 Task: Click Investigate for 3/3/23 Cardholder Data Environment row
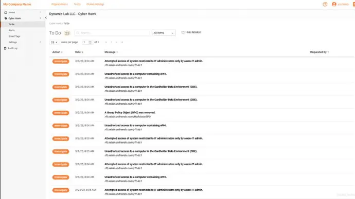coord(61,87)
